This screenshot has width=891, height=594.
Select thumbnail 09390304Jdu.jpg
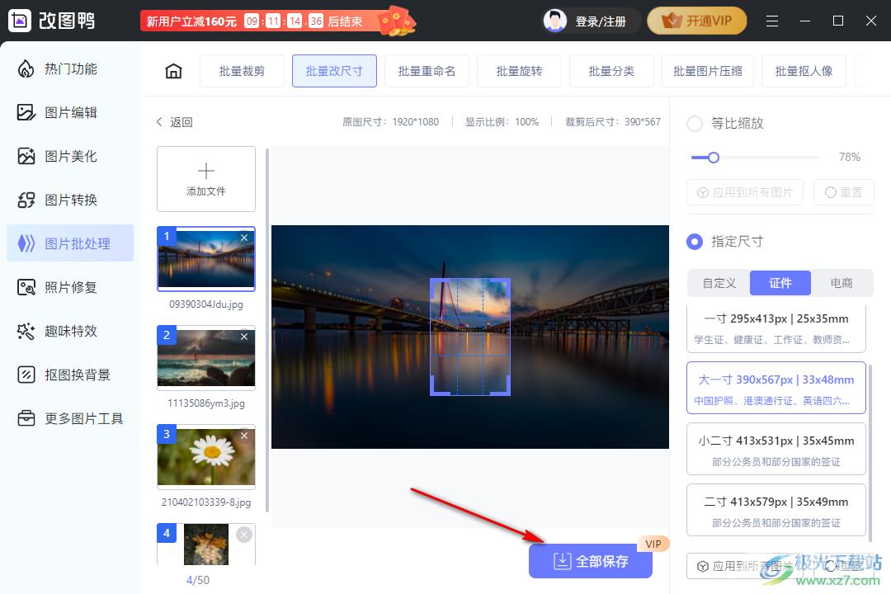point(205,258)
